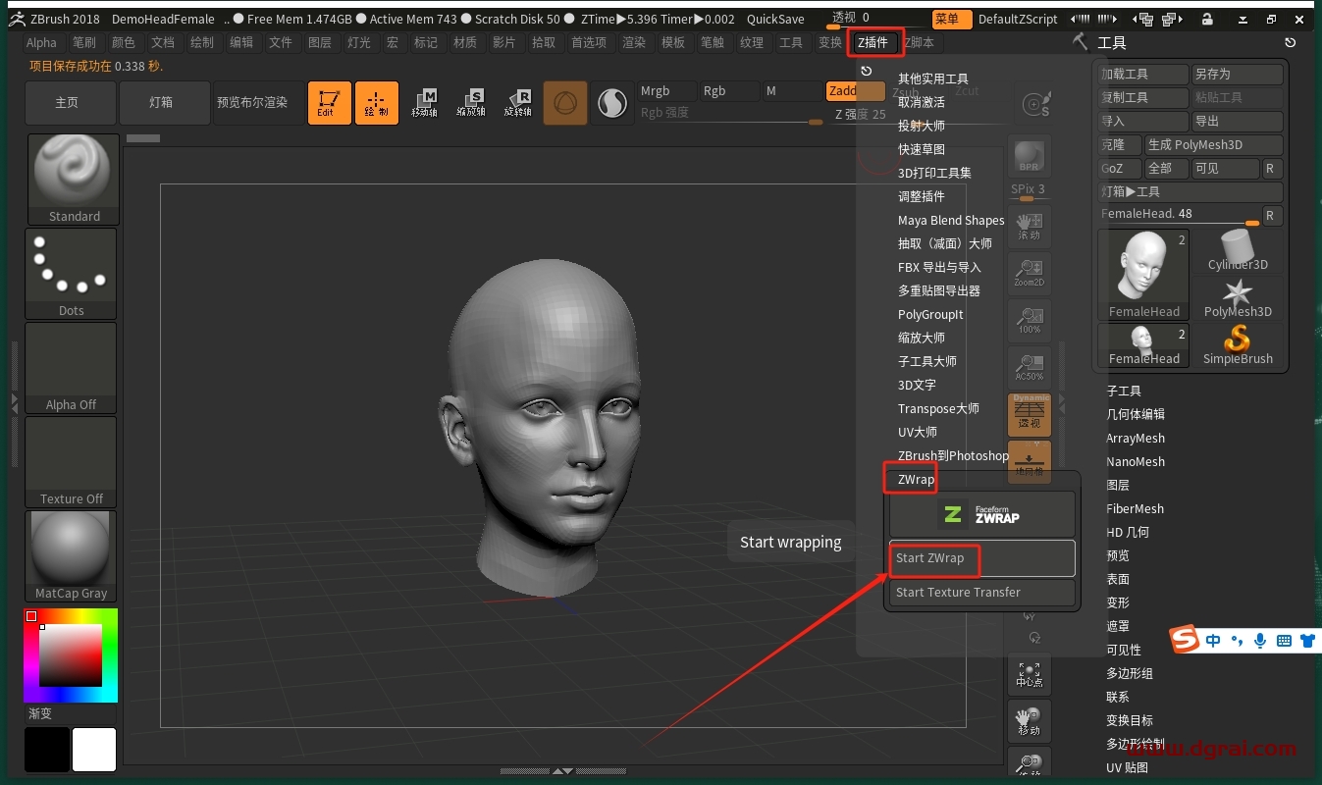This screenshot has width=1322, height=785.
Task: Click the FemaleHead large tool thumbnail
Action: [x=1144, y=275]
